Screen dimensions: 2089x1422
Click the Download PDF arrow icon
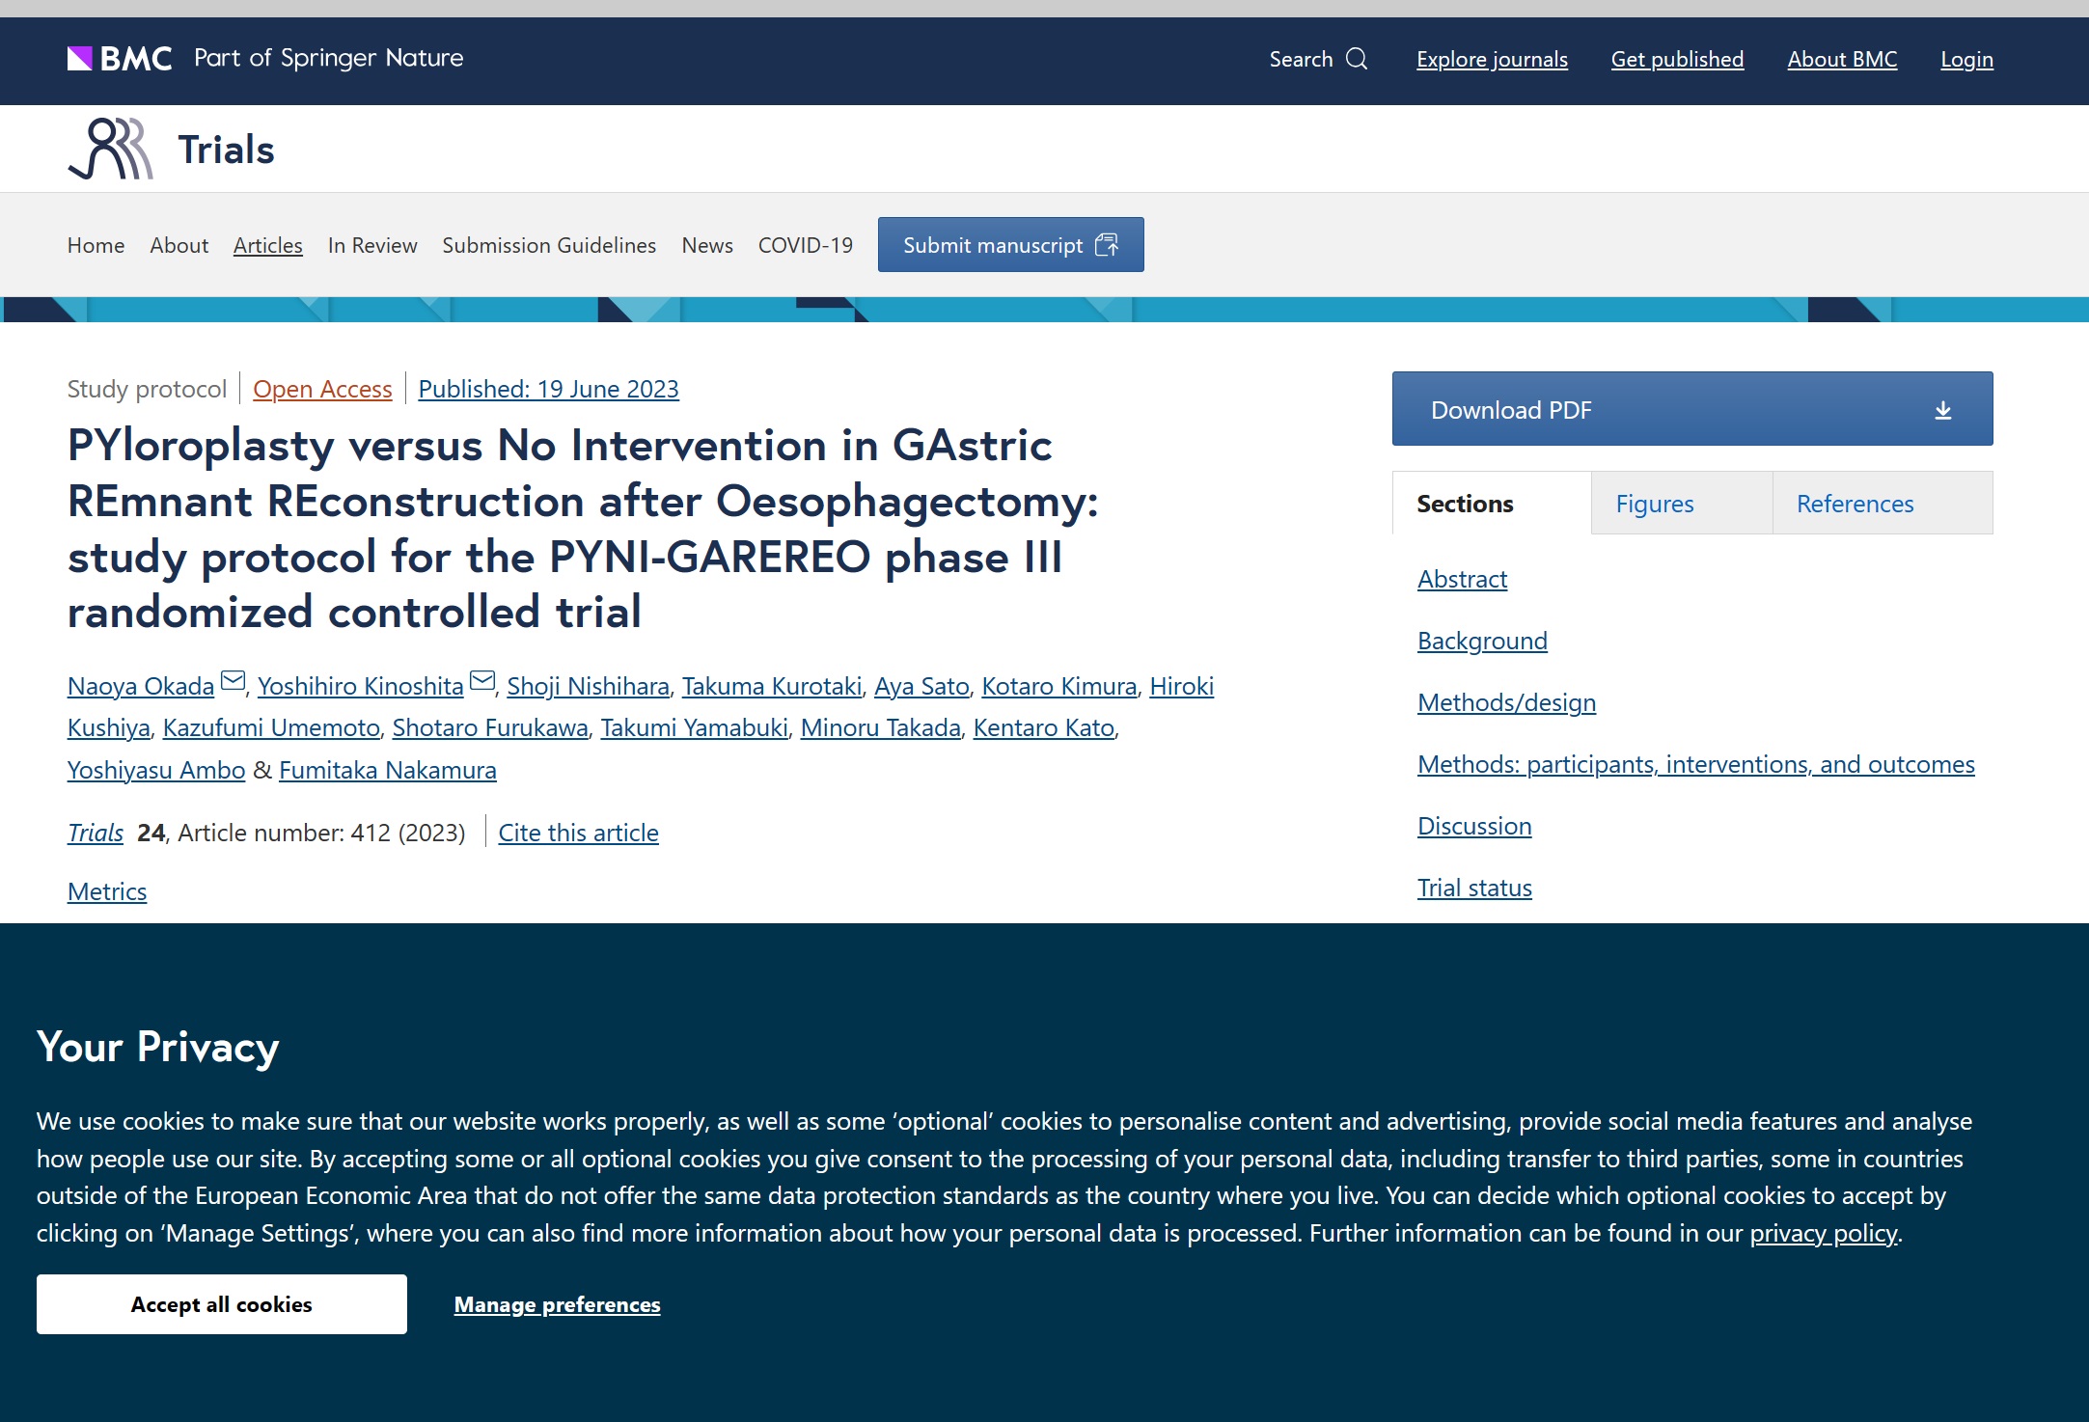(x=1942, y=410)
